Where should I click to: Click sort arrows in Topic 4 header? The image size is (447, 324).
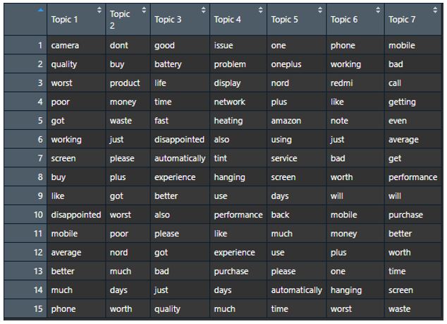pos(261,10)
